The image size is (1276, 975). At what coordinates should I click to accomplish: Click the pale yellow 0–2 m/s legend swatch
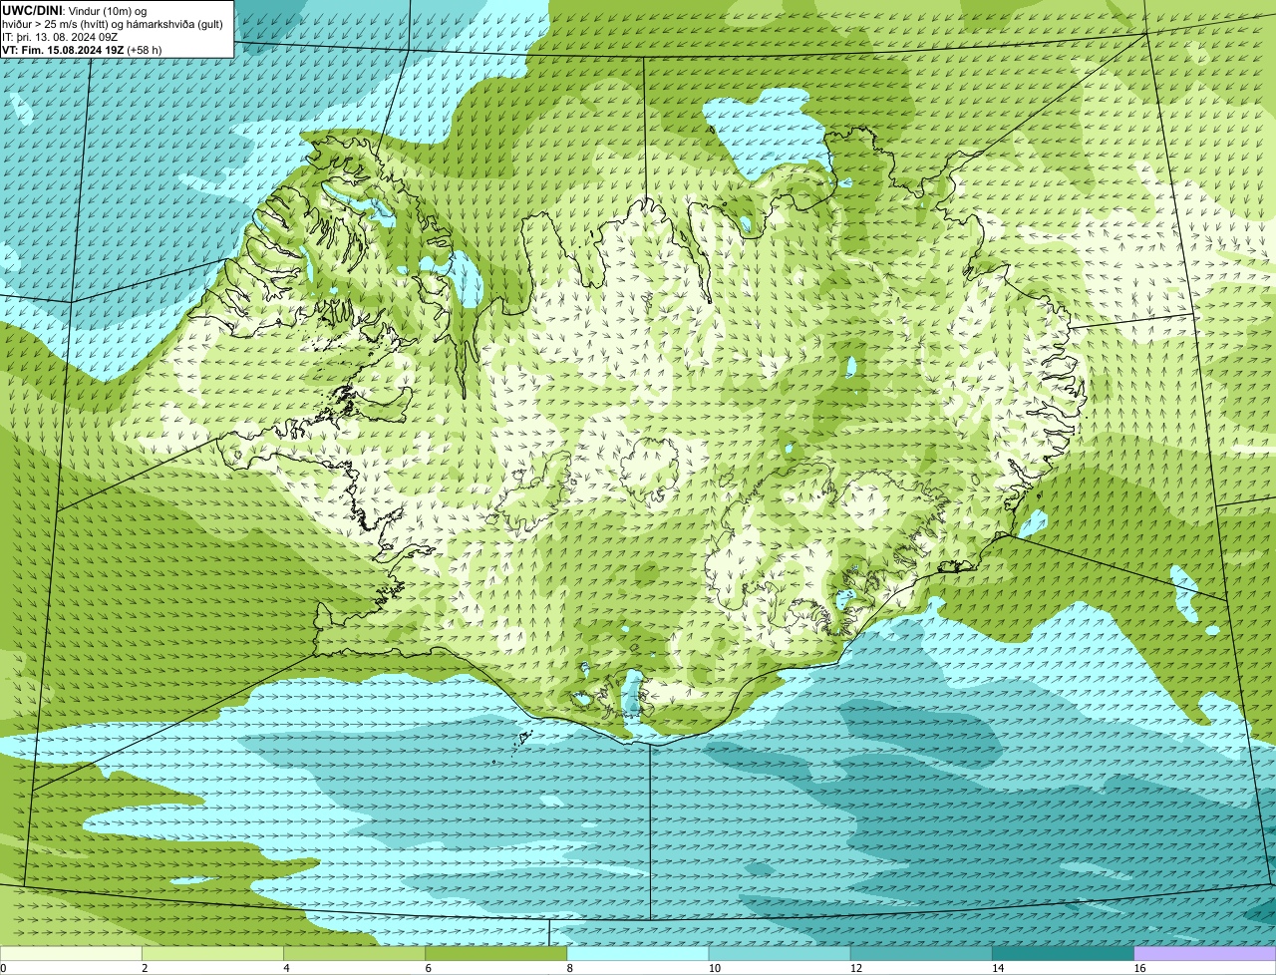pyautogui.click(x=71, y=954)
